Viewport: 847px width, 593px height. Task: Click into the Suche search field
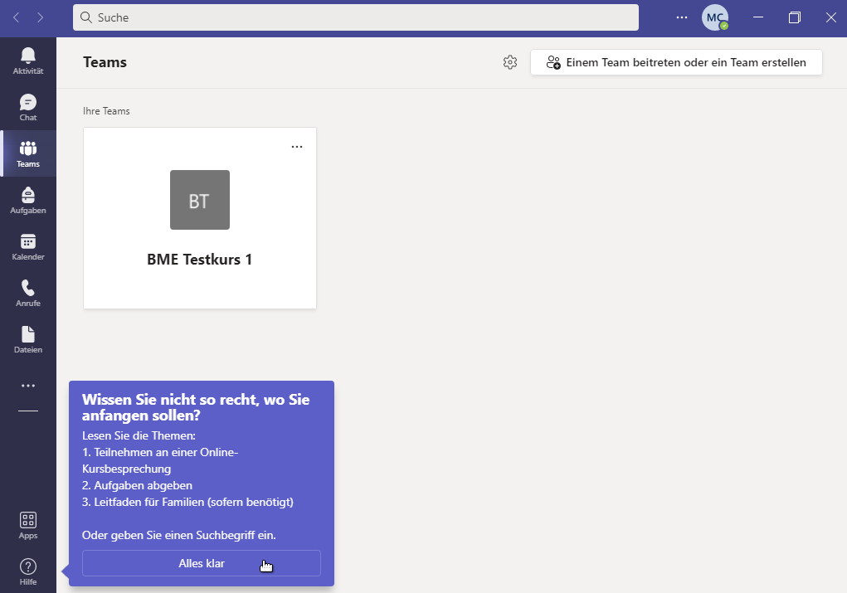(357, 17)
